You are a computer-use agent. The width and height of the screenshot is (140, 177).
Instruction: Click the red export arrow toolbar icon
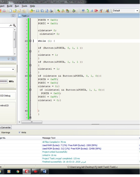point(96,11)
